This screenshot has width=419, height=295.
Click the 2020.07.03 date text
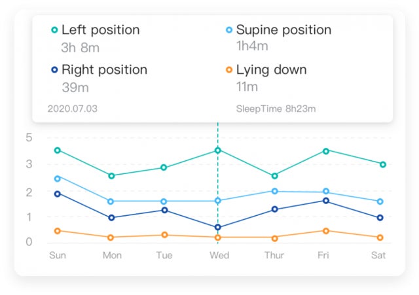point(72,109)
